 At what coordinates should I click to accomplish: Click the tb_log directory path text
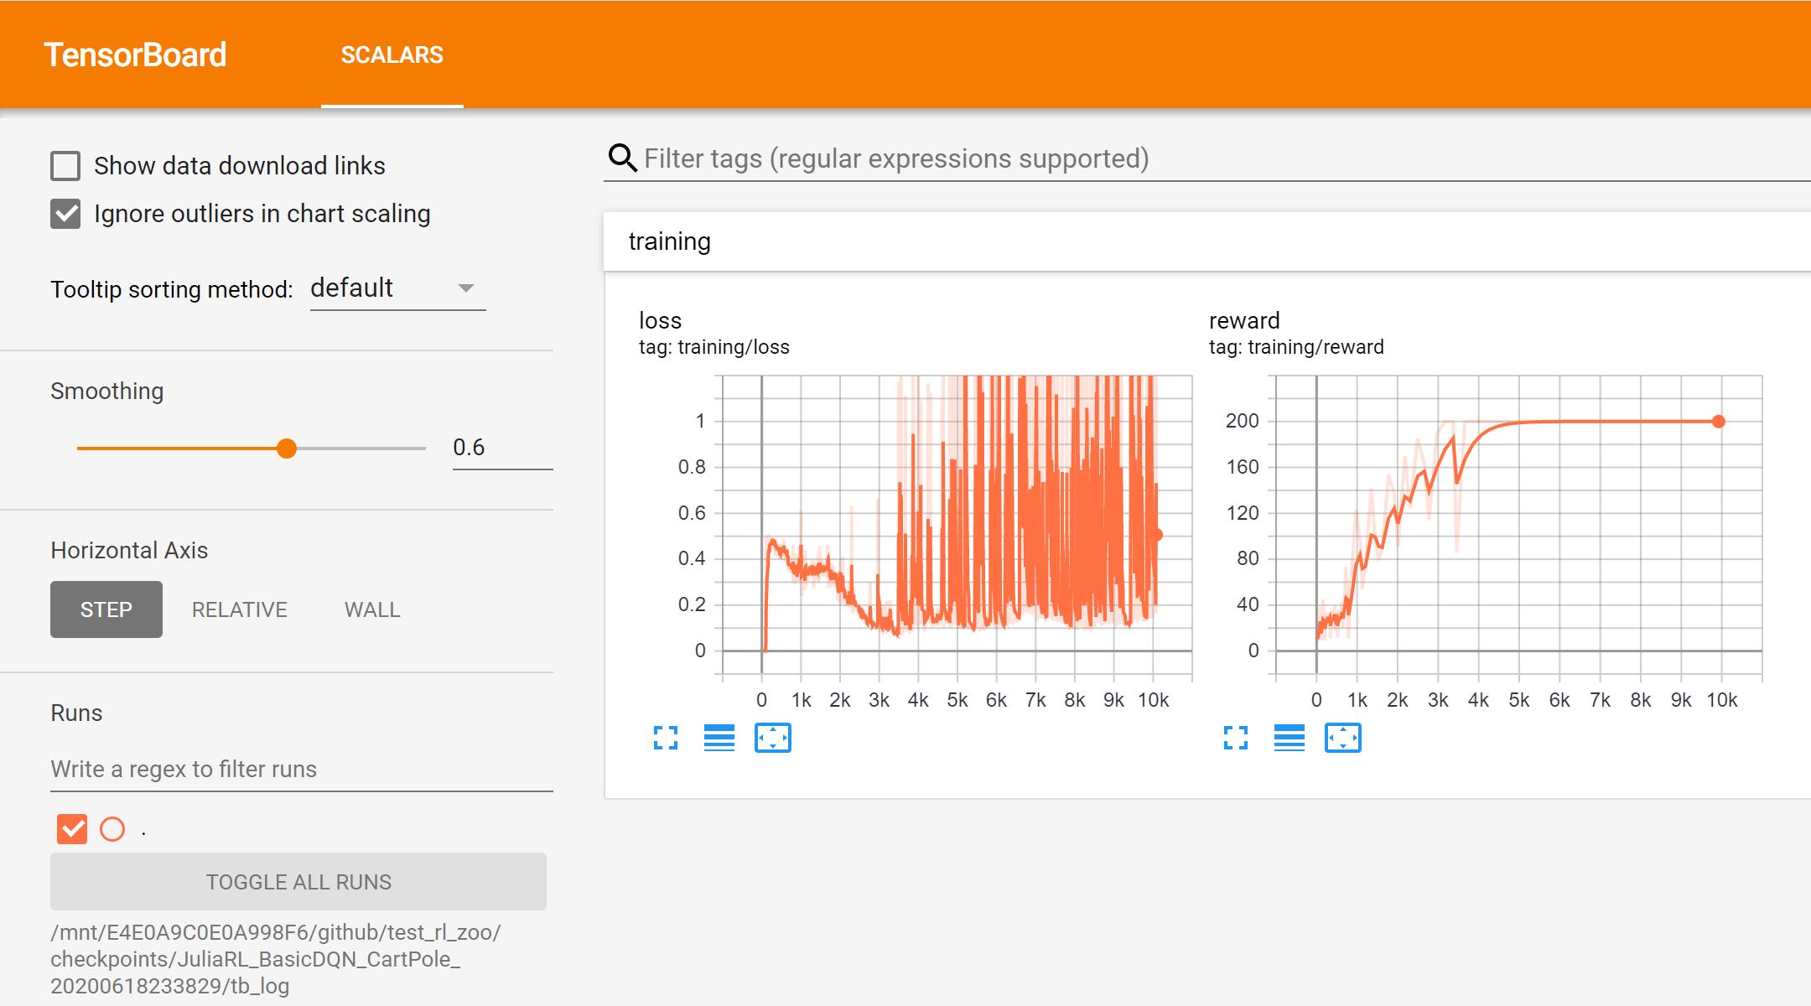point(276,959)
